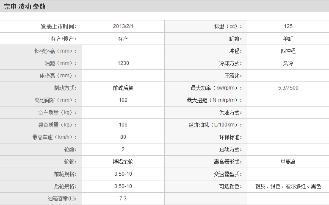Click the 风冷 cooling method value

click(288, 63)
